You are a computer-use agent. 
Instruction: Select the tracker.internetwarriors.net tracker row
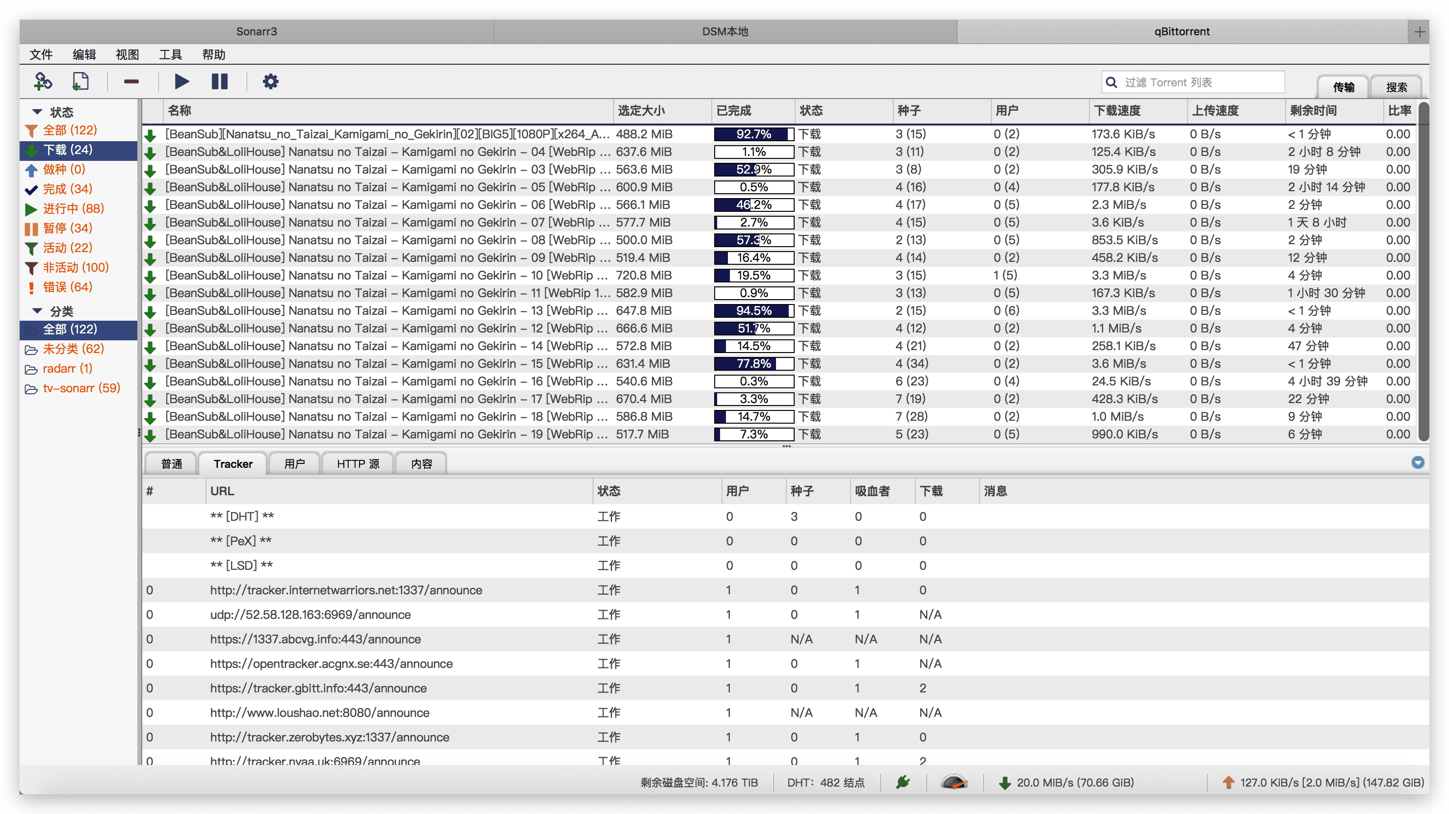[785, 590]
